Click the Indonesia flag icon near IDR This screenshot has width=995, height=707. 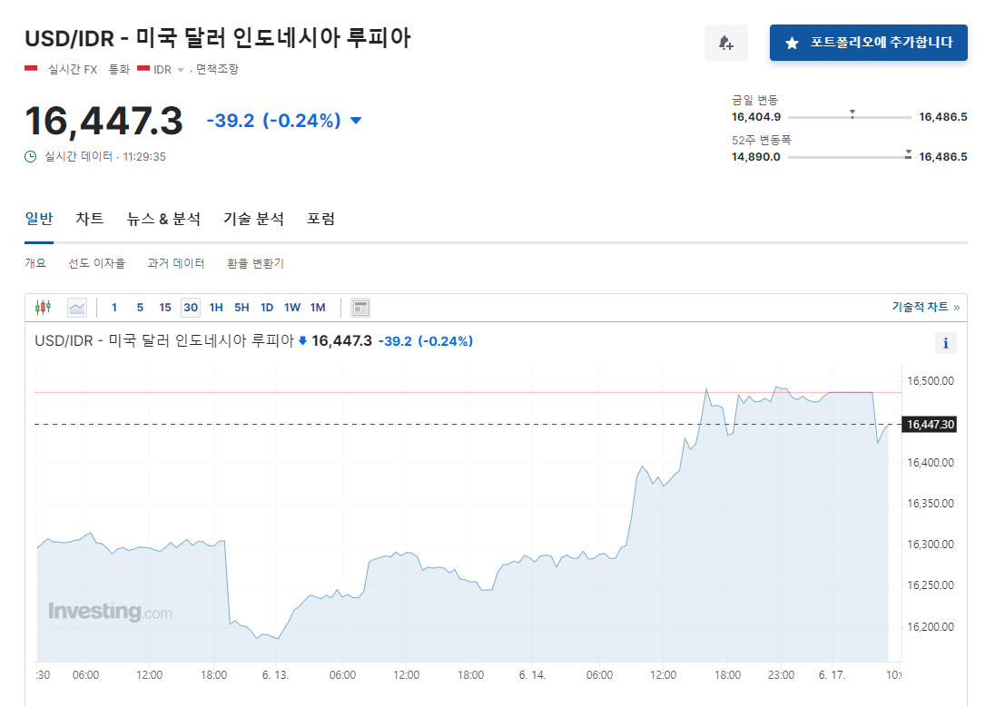(x=141, y=69)
